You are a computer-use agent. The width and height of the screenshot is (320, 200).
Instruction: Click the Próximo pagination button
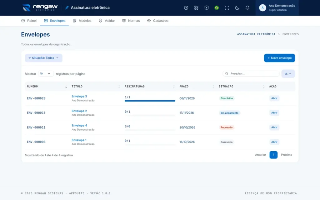[x=287, y=155]
